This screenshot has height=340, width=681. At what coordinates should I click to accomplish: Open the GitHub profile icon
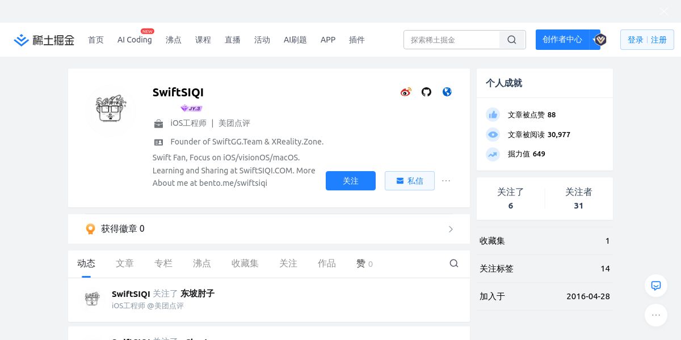(x=426, y=92)
